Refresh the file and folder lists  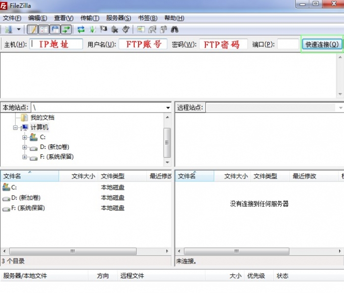tap(81, 29)
